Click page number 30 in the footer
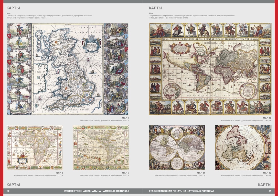The height and width of the screenshot is (196, 278). pyautogui.click(x=8, y=191)
